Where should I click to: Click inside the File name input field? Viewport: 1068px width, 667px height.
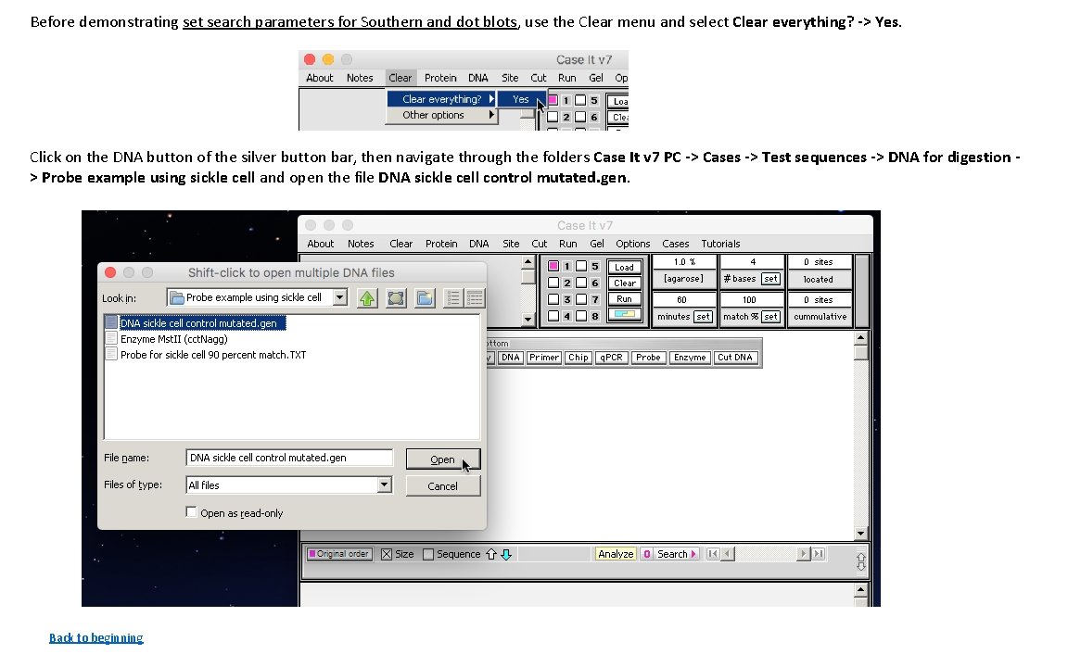(287, 458)
